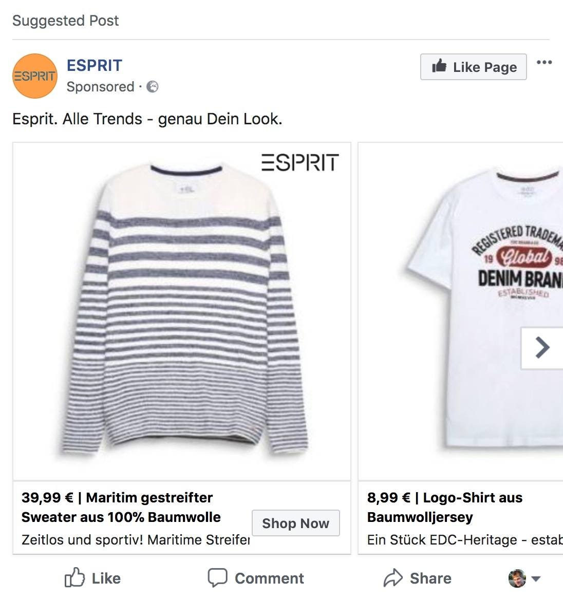
Task: Click the Comment text label
Action: (x=269, y=578)
